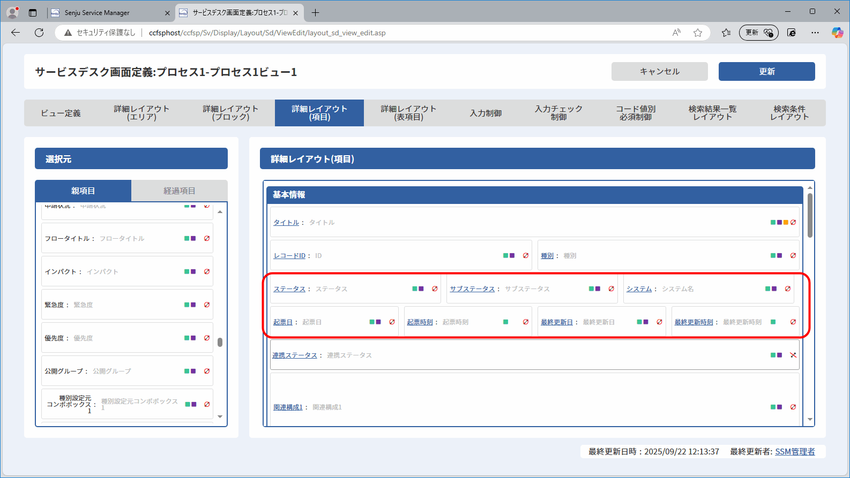
Task: Click the 最終更新時刻 item link
Action: click(694, 322)
